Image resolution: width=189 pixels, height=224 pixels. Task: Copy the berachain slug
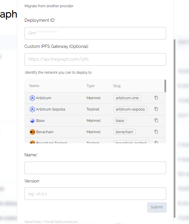(x=156, y=132)
